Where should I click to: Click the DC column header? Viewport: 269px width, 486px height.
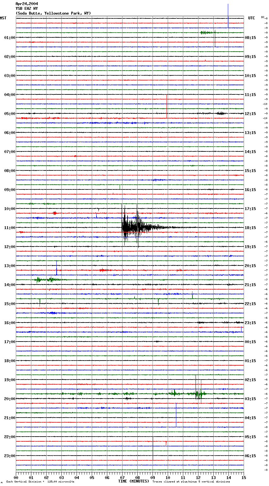point(263,17)
